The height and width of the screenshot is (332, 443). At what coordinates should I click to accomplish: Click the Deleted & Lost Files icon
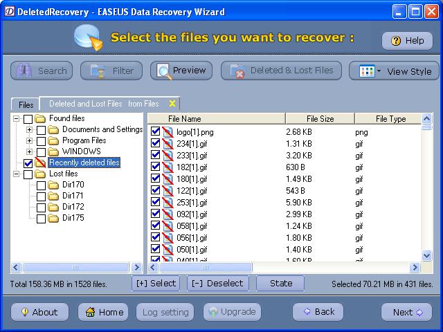[237, 71]
